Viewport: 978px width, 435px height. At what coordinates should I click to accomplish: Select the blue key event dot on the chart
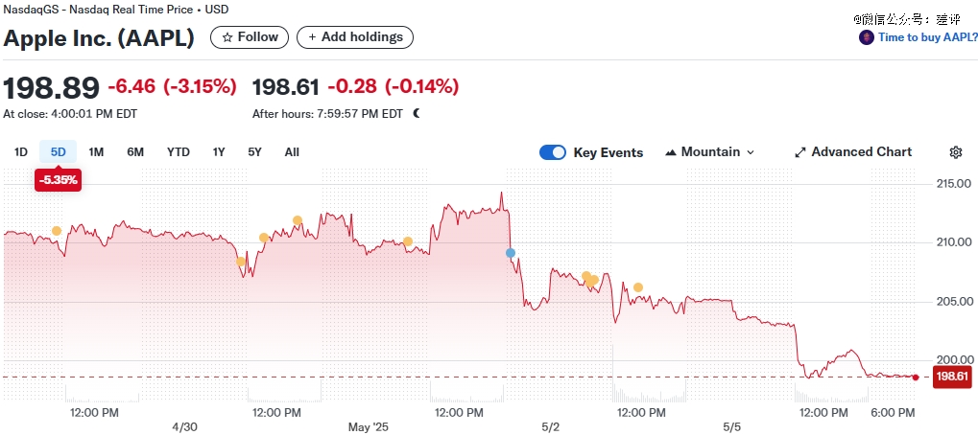tap(511, 253)
